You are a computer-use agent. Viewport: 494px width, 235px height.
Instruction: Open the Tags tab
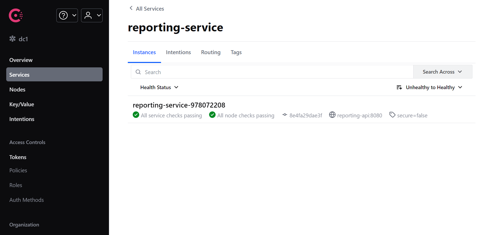point(236,52)
